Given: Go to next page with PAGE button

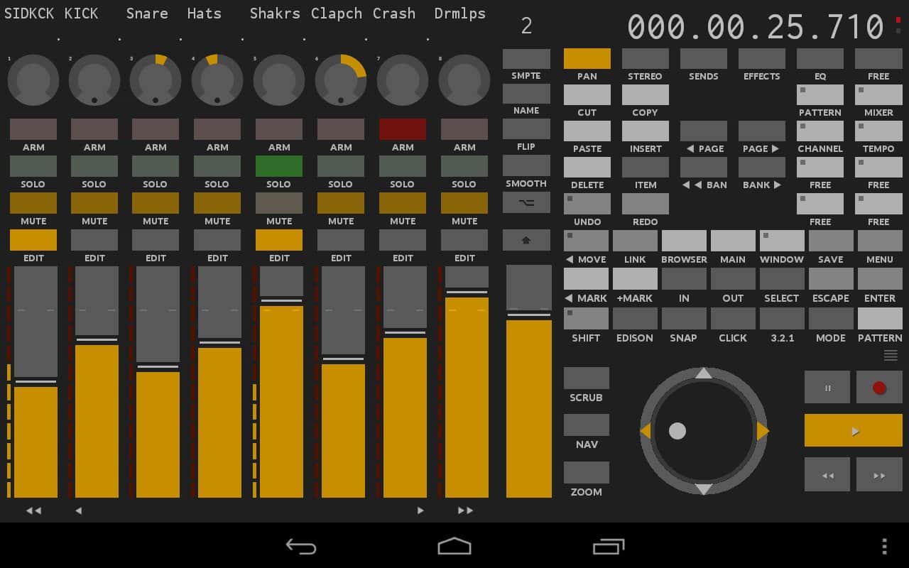Looking at the screenshot, I should point(761,131).
